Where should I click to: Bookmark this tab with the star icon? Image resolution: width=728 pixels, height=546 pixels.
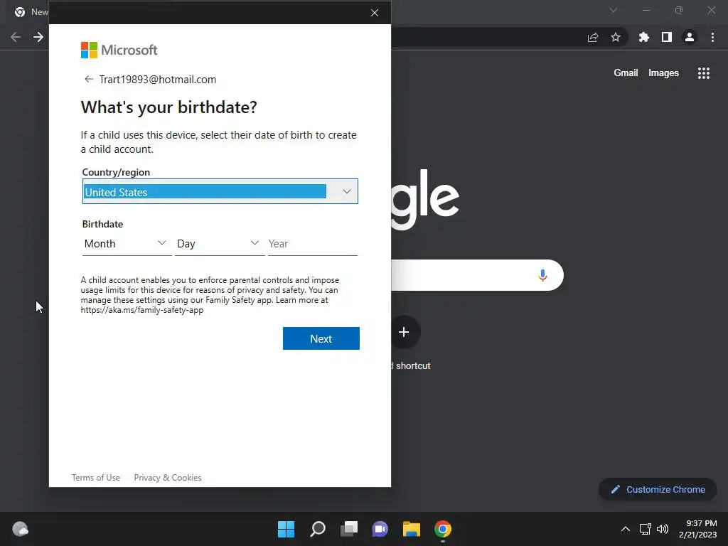coord(616,37)
